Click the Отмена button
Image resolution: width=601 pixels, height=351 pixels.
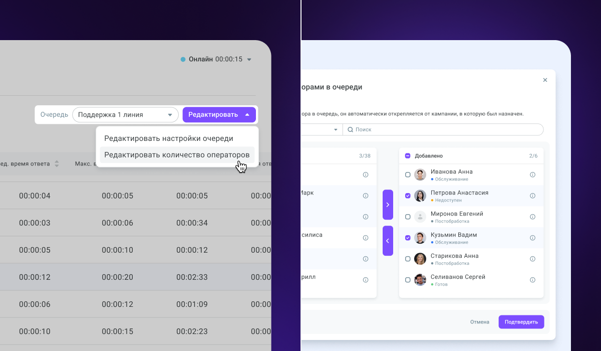pyautogui.click(x=480, y=322)
